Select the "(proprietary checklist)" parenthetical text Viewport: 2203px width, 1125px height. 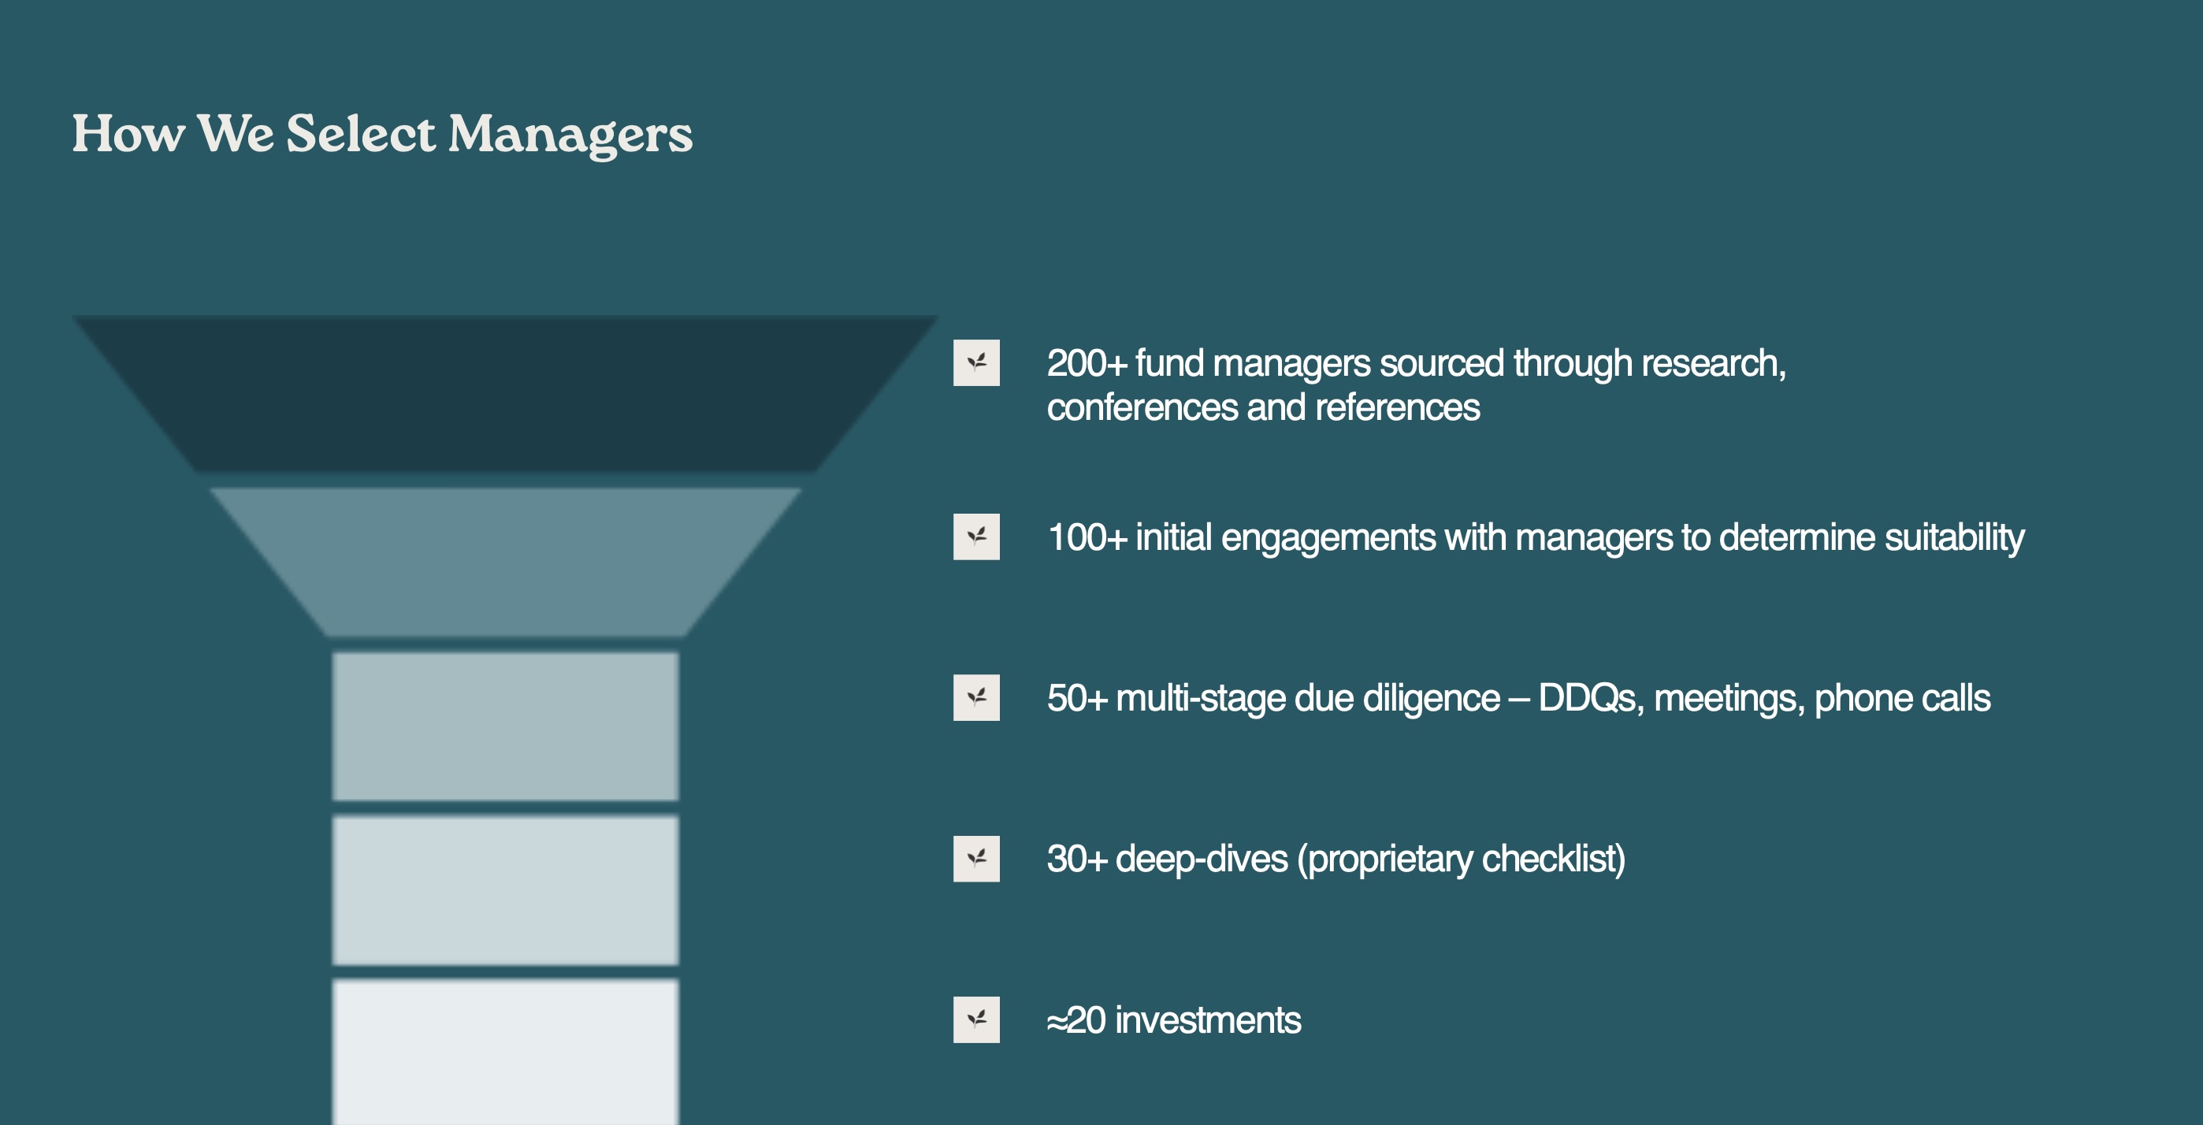point(1461,860)
